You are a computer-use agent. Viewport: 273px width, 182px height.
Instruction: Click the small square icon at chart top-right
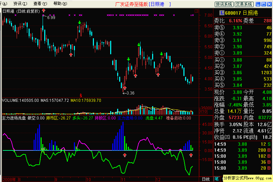[x=196, y=11]
